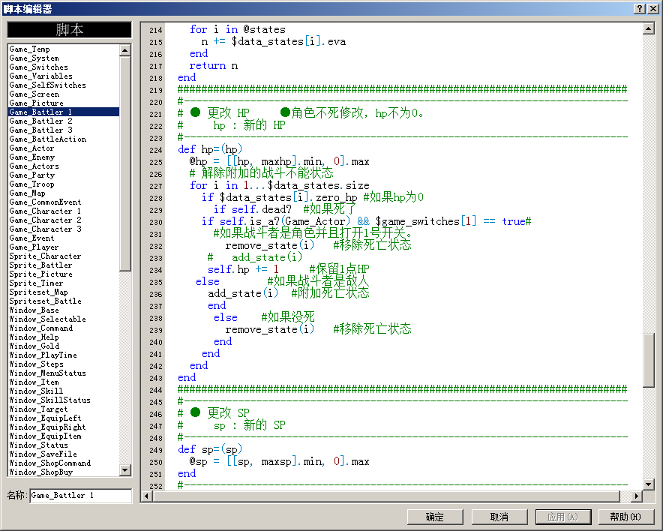This screenshot has width=663, height=531.
Task: Select the Game_Battler 1 script
Action: tap(64, 112)
